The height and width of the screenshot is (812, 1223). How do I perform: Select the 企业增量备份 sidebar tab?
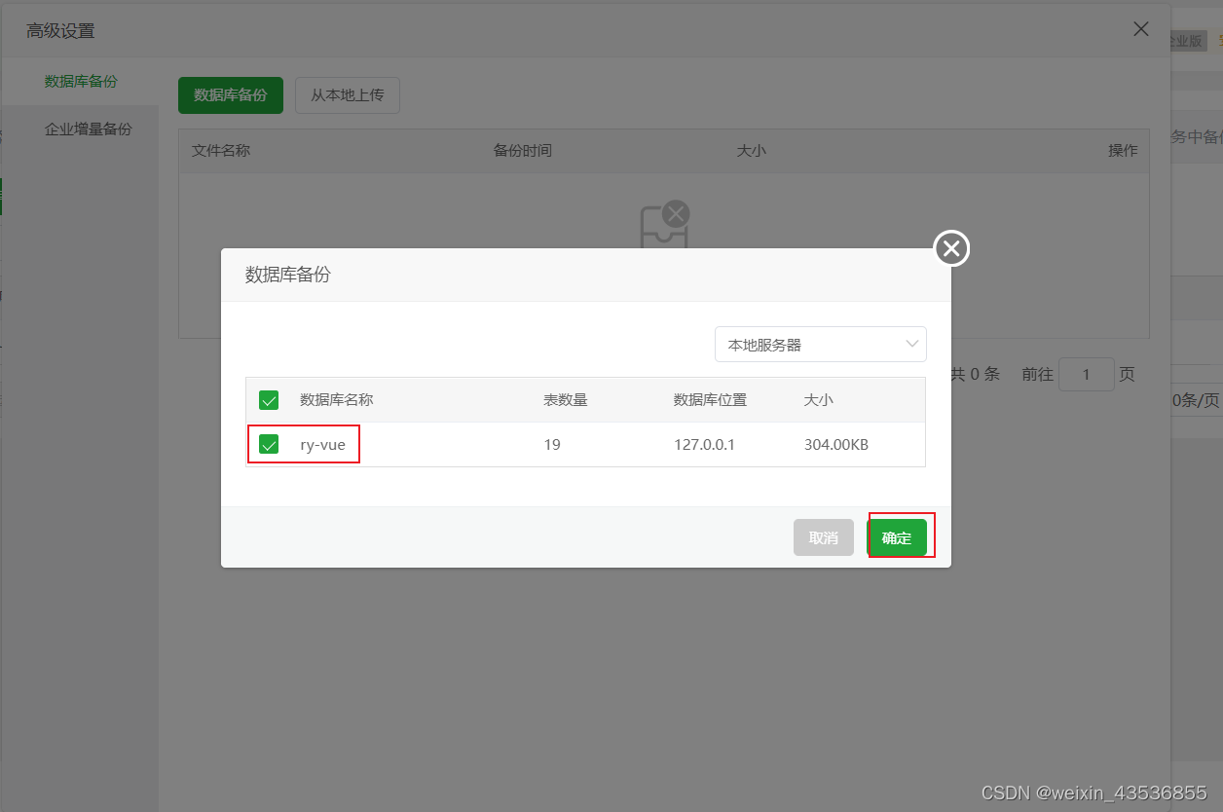[88, 129]
